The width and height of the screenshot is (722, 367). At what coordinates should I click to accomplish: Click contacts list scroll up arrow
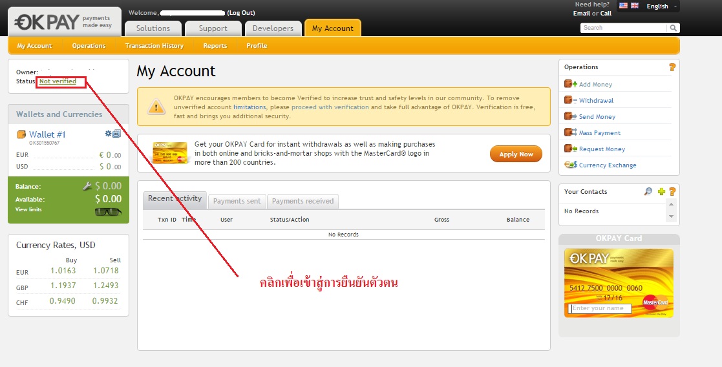point(672,204)
